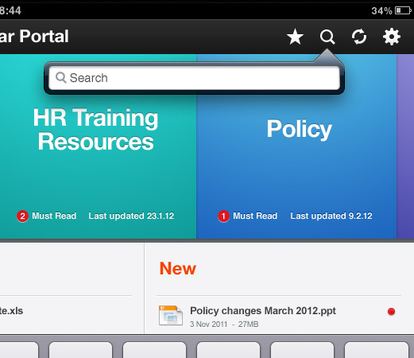Select the red 2 Must Read badge
This screenshot has height=358, width=414.
[22, 216]
